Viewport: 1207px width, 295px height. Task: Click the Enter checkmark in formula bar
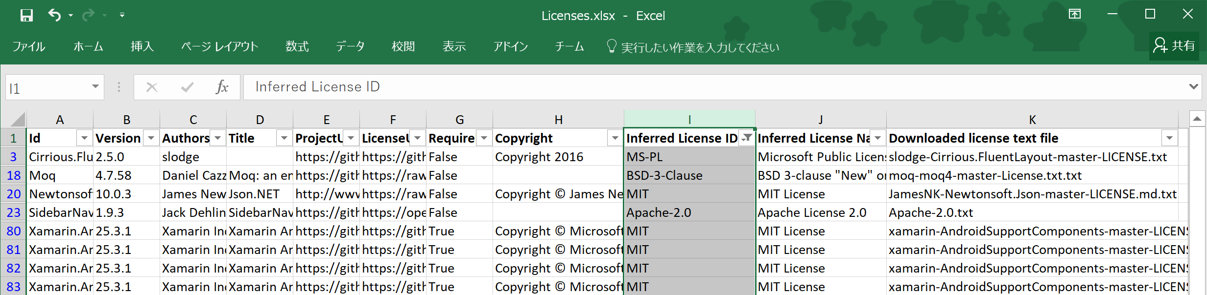187,87
